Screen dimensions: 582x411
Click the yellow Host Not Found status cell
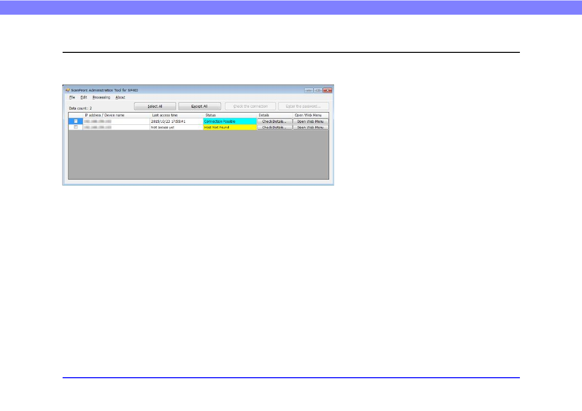[x=230, y=127]
